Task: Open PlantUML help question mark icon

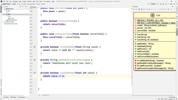Action: [x=171, y=9]
